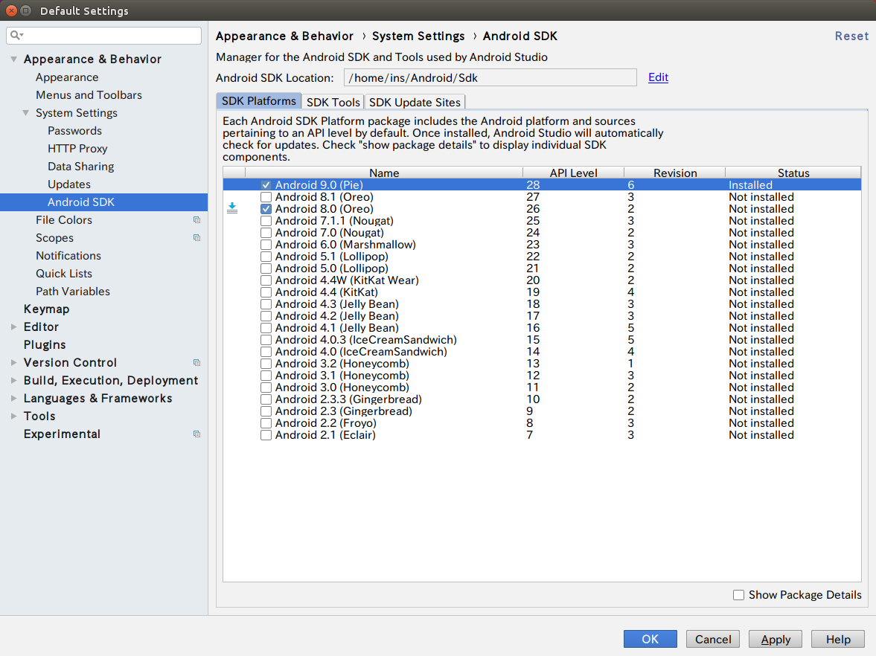Expand the Version Control tree arrow
Screen dimensions: 876x656
click(14, 363)
